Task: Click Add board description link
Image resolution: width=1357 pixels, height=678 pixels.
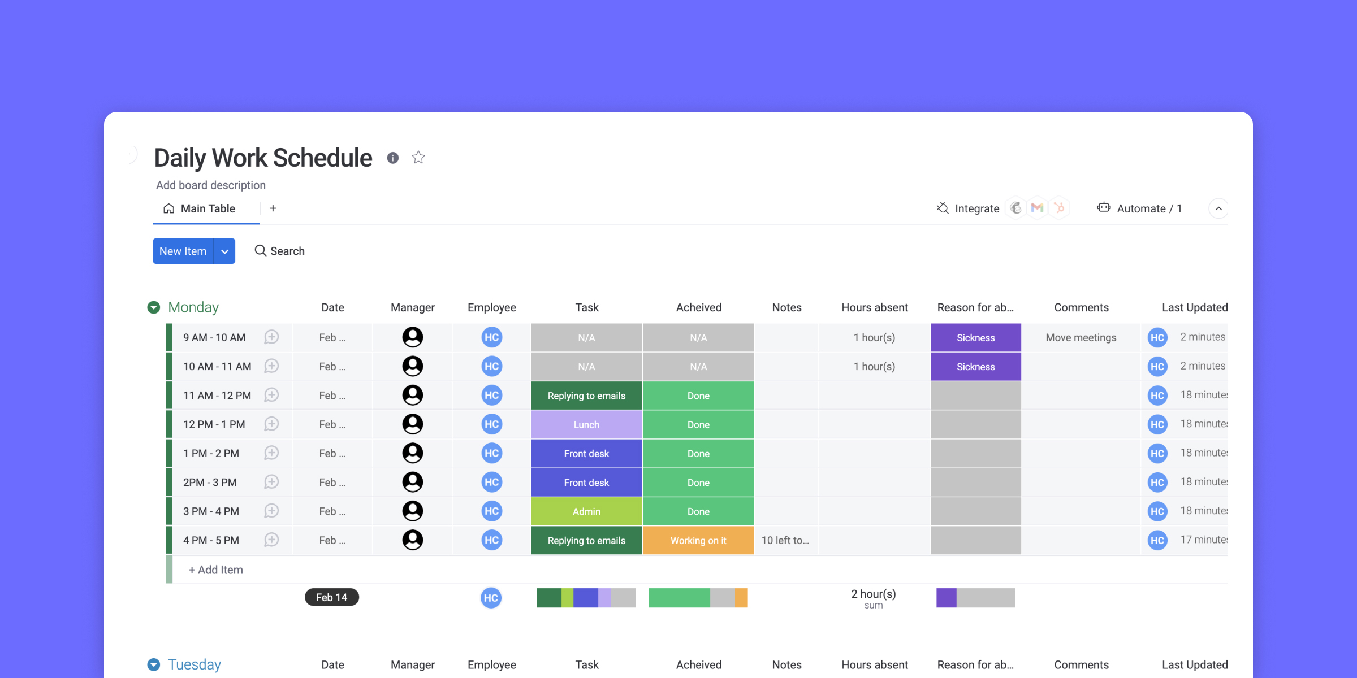Action: [x=210, y=184]
